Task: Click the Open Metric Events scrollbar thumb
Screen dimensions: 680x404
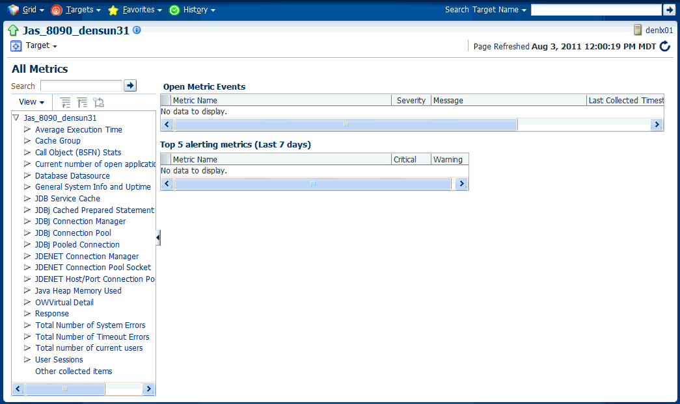Action: (346, 124)
